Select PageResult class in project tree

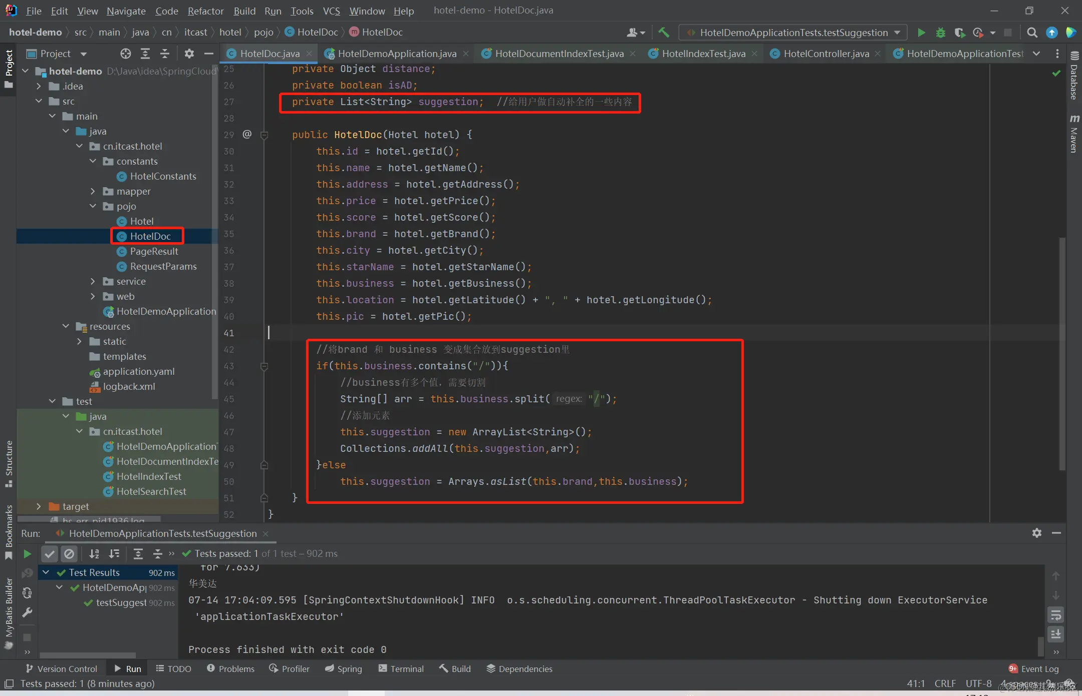154,251
